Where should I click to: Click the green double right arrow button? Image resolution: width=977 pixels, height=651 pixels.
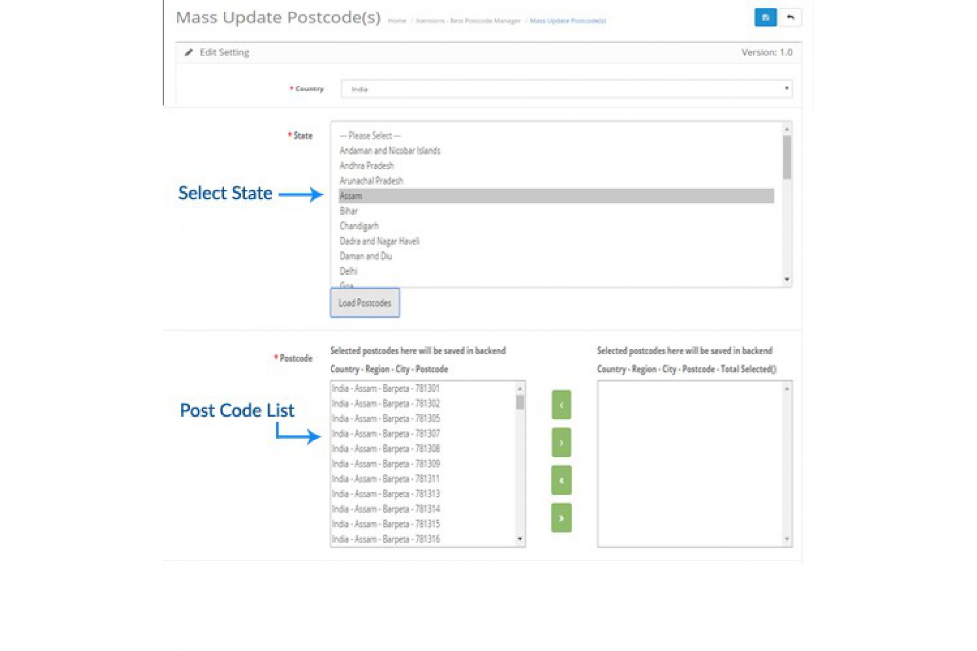click(x=561, y=518)
